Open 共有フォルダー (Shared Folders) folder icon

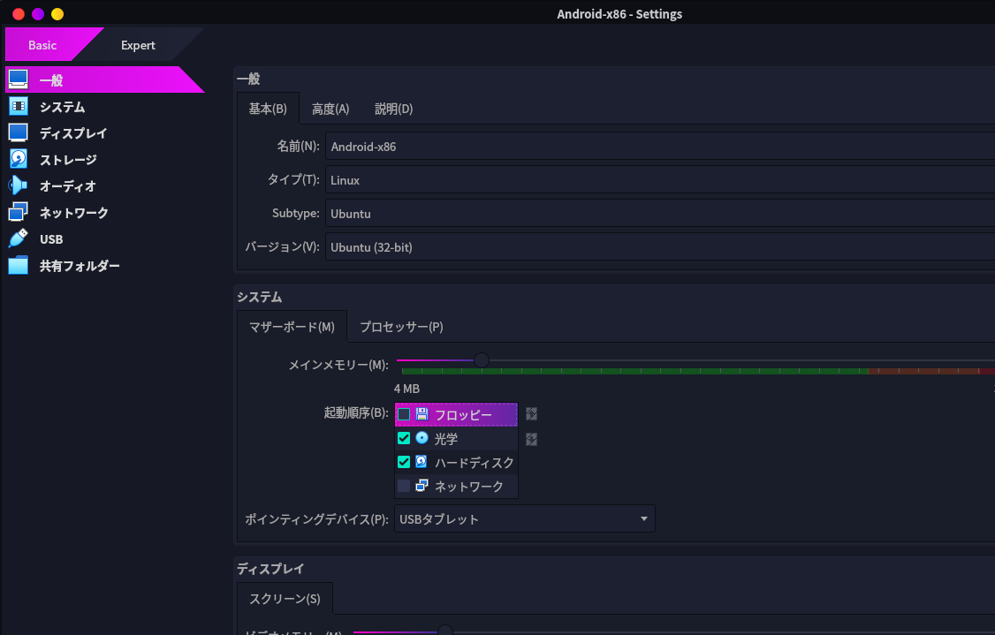click(x=19, y=266)
